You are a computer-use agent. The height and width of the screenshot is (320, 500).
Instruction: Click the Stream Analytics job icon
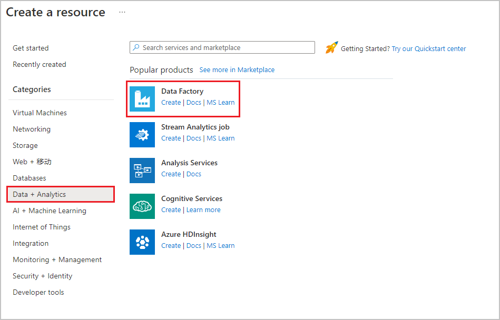pos(142,135)
